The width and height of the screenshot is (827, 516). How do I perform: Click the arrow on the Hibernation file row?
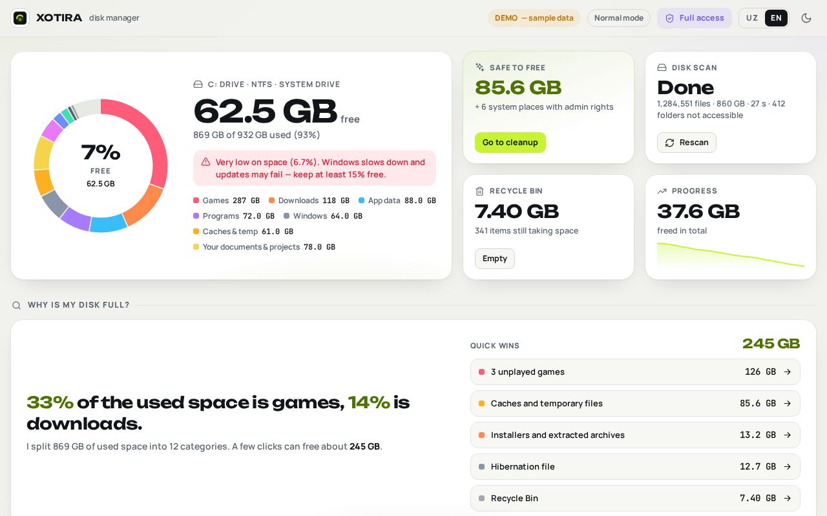(x=788, y=466)
